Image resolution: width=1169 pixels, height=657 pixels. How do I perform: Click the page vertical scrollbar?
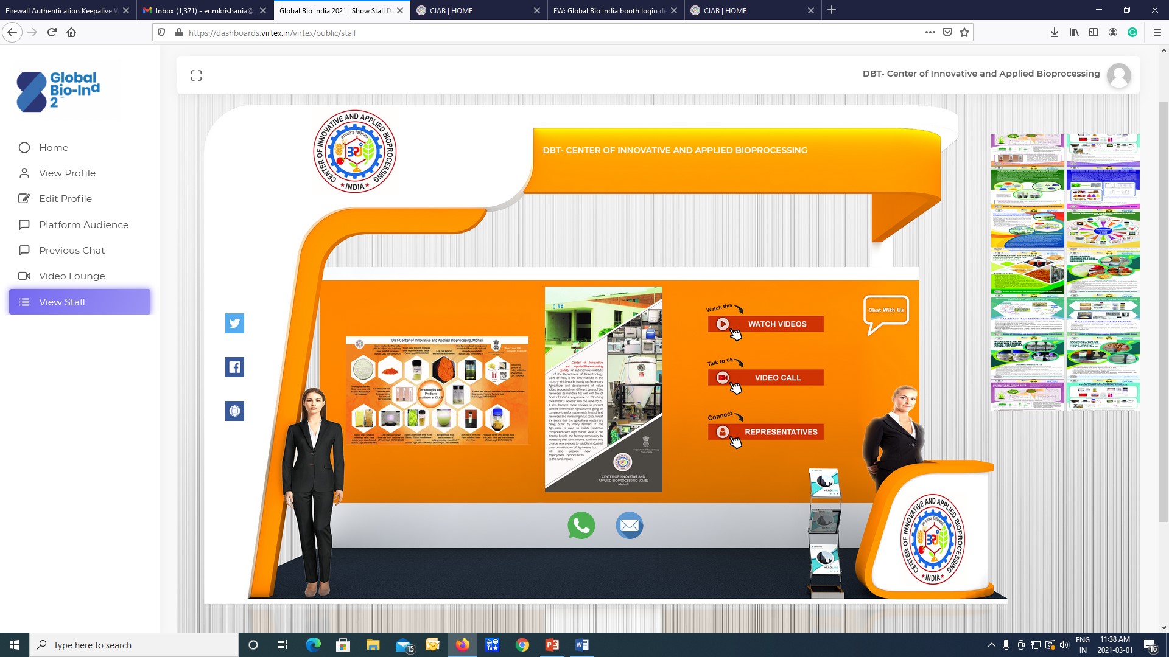point(1164,311)
